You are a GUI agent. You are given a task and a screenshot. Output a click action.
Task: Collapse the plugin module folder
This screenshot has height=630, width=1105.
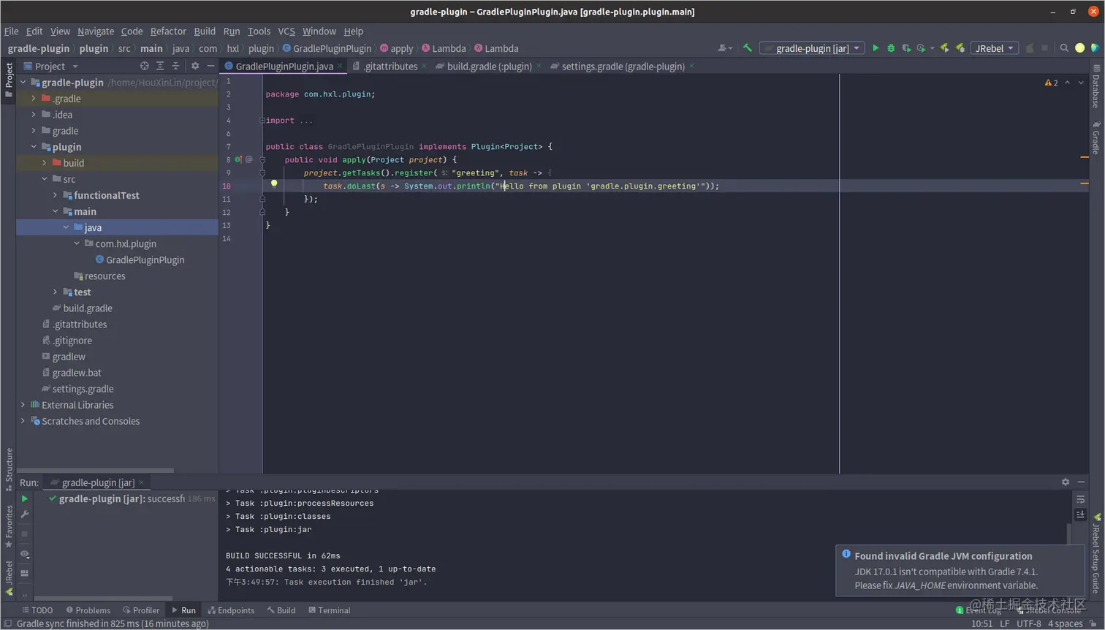(34, 147)
